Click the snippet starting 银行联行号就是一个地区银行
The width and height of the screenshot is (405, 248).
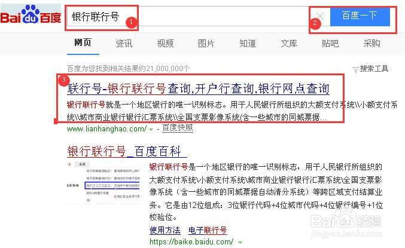click(232, 111)
